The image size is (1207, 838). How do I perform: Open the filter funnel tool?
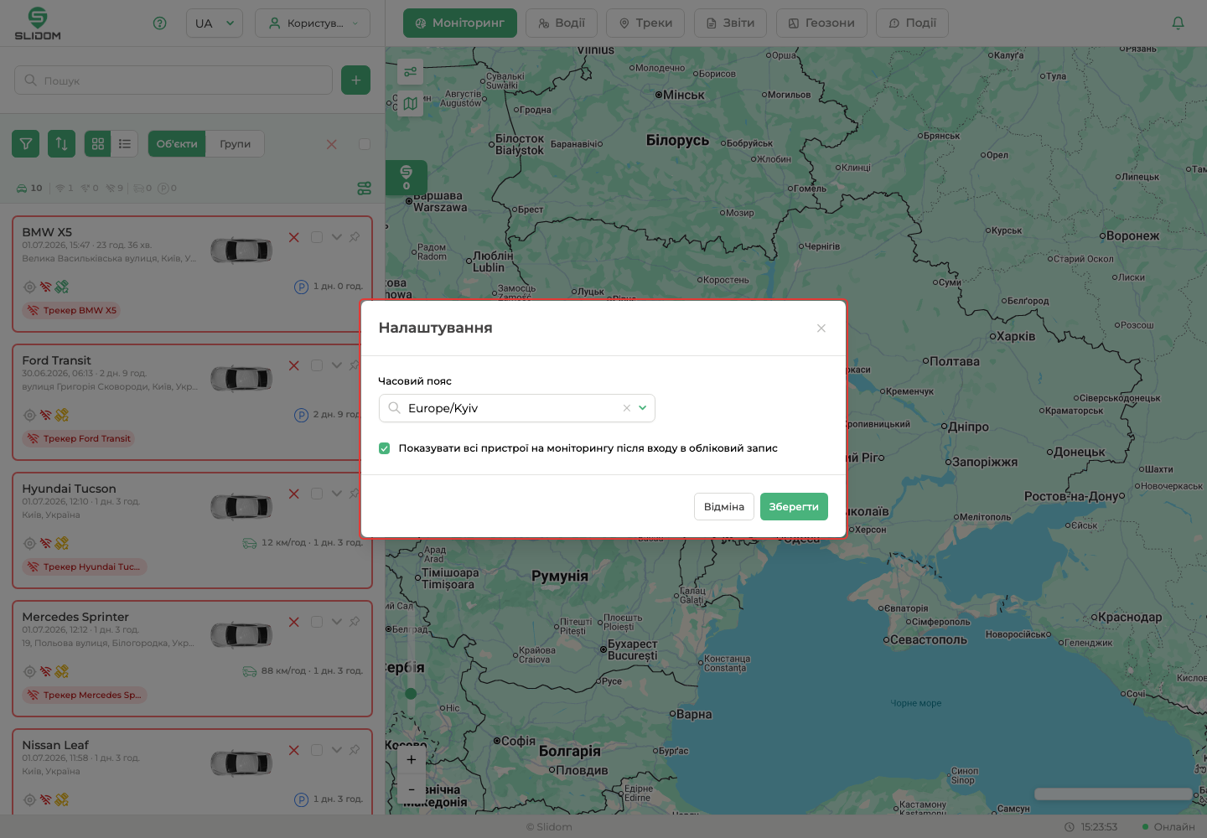pyautogui.click(x=26, y=144)
